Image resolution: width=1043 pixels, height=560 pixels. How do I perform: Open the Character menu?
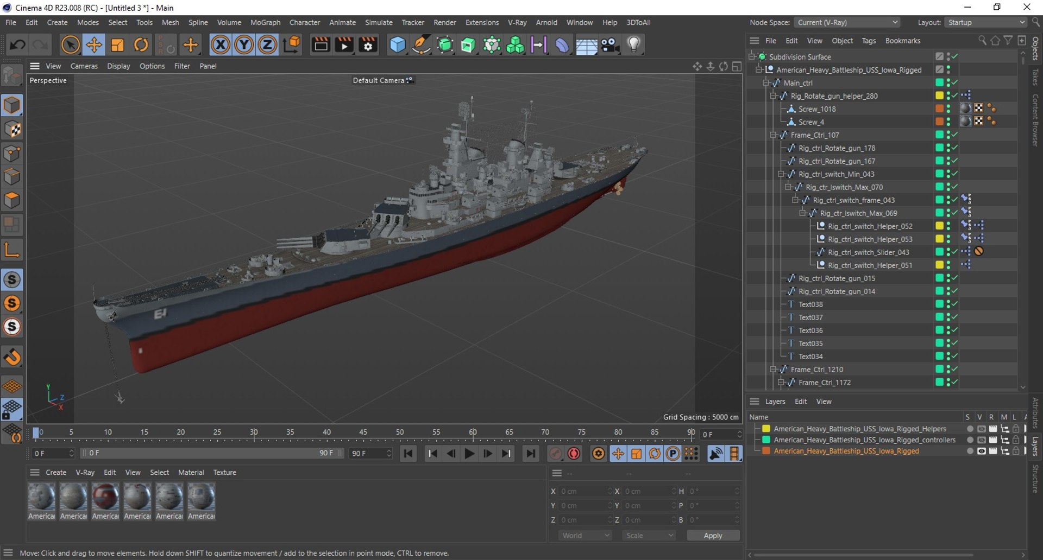point(305,22)
